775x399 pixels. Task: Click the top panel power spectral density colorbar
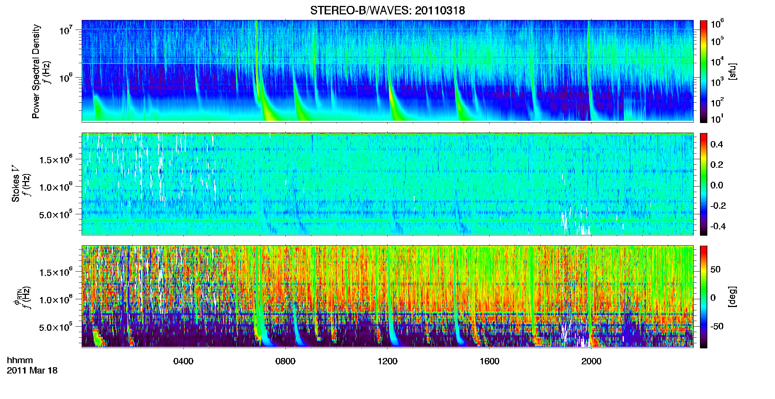pyautogui.click(x=704, y=71)
